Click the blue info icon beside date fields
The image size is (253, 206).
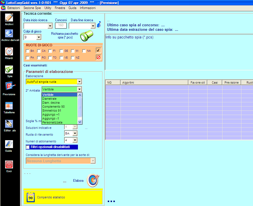(99, 24)
